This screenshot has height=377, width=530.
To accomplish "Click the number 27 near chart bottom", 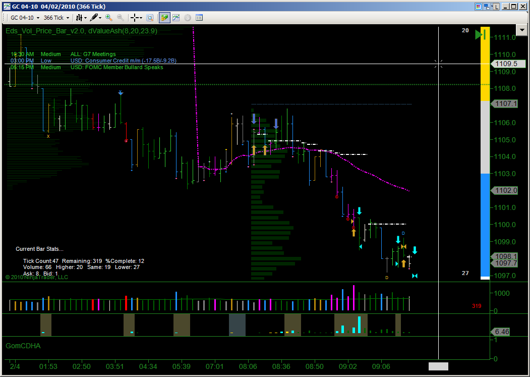I will click(465, 273).
